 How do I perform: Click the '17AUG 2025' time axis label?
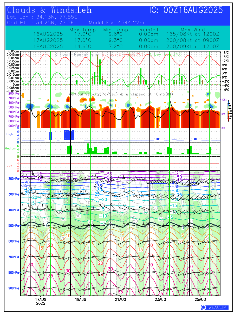coord(41,302)
